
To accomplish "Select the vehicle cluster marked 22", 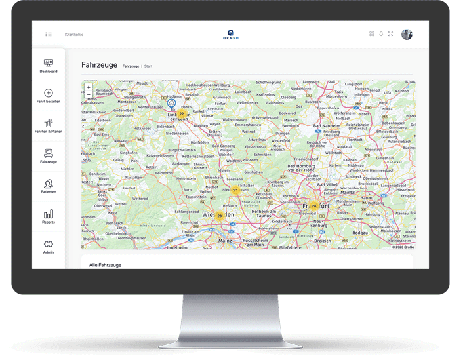I will (x=182, y=114).
